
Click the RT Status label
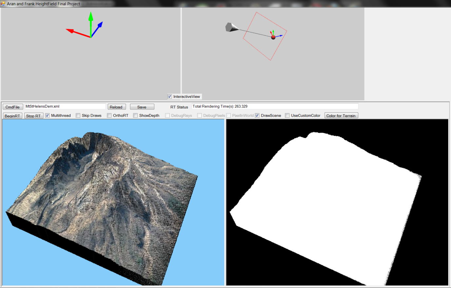[179, 107]
